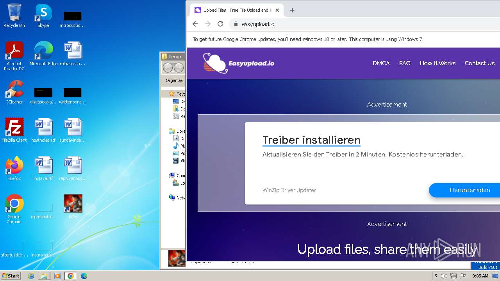Click the site lock icon
500x281 pixels.
point(236,24)
